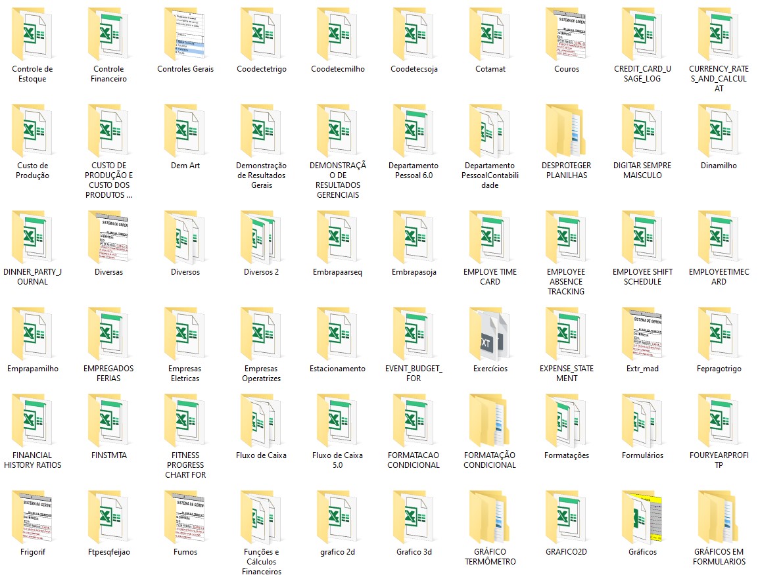Open the DESPROTEGER PLANILHAS folder
Screen dimensions: 758x575
tap(566, 130)
